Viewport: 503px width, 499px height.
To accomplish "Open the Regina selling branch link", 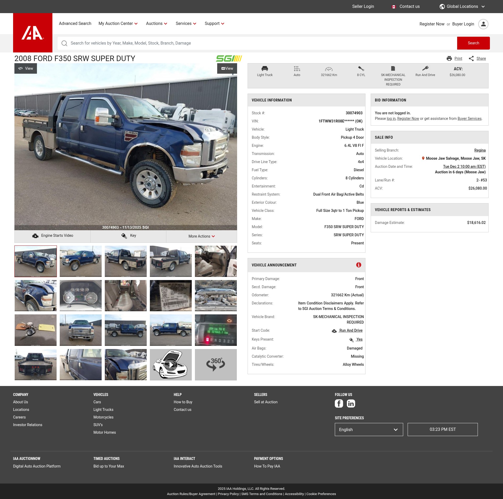I will point(480,150).
